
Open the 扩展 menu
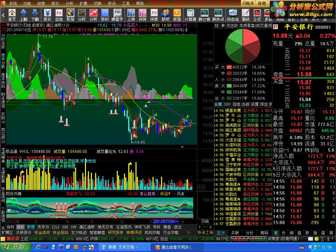[x=83, y=3]
